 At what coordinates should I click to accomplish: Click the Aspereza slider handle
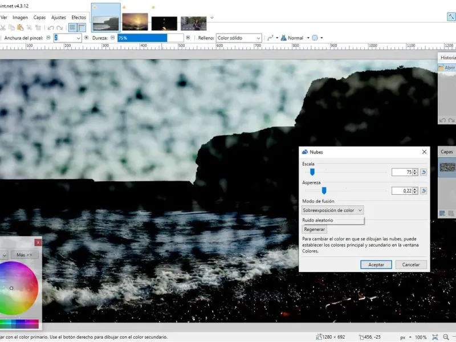tap(324, 190)
